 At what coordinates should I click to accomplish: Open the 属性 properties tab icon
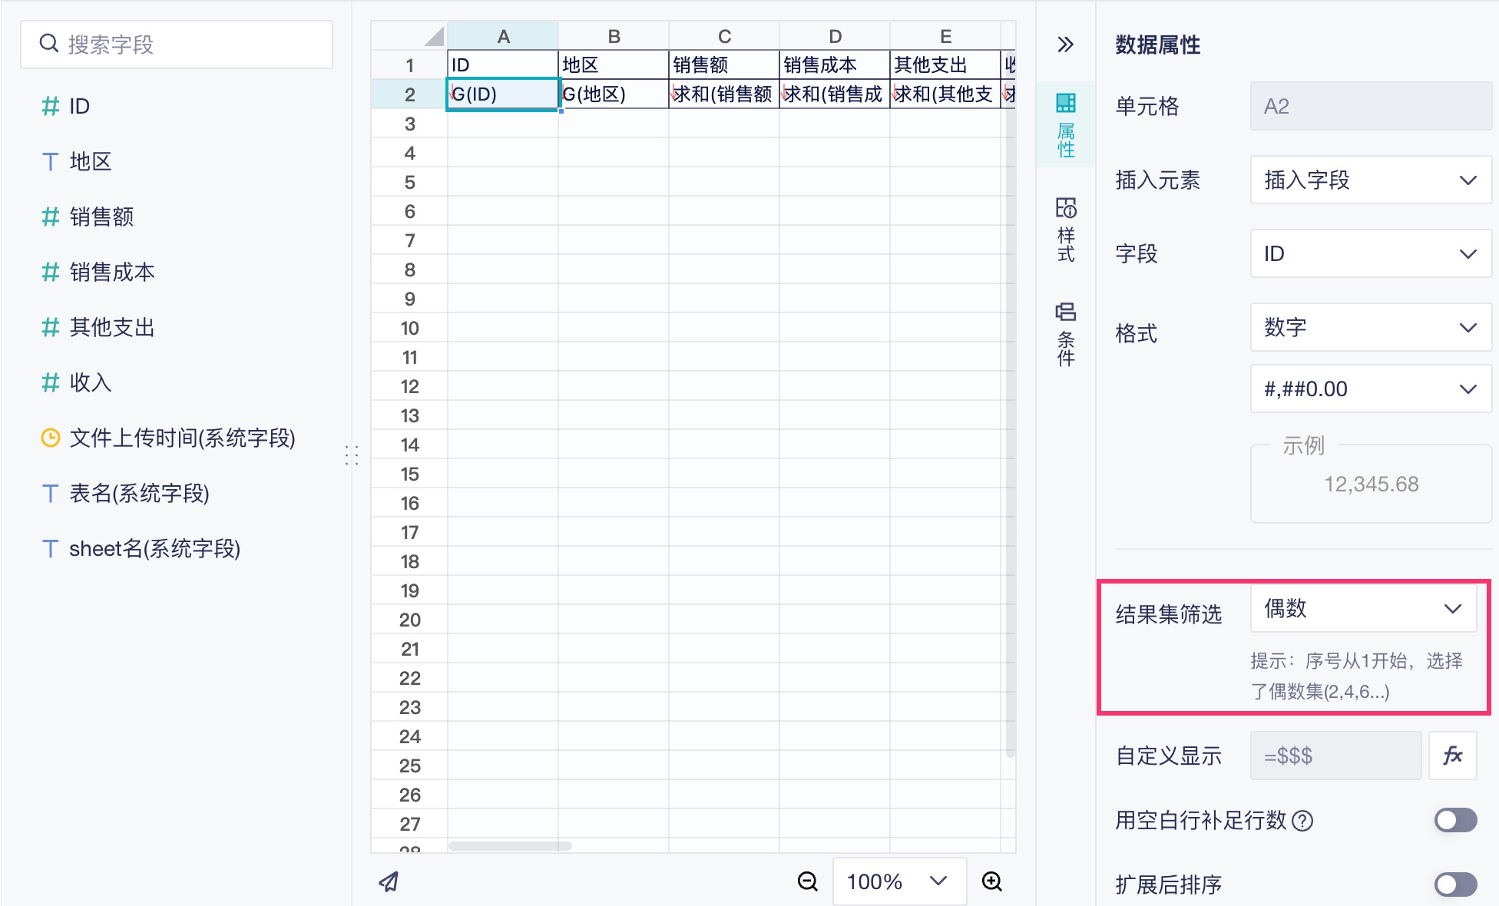click(x=1066, y=124)
